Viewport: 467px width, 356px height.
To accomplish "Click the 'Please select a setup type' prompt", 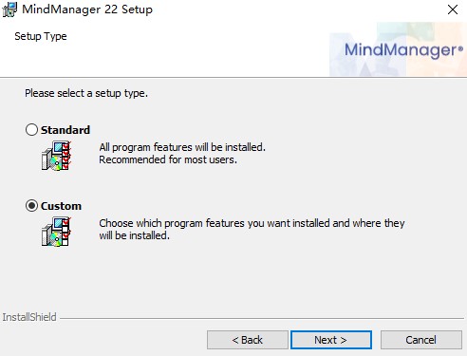I will [x=86, y=93].
